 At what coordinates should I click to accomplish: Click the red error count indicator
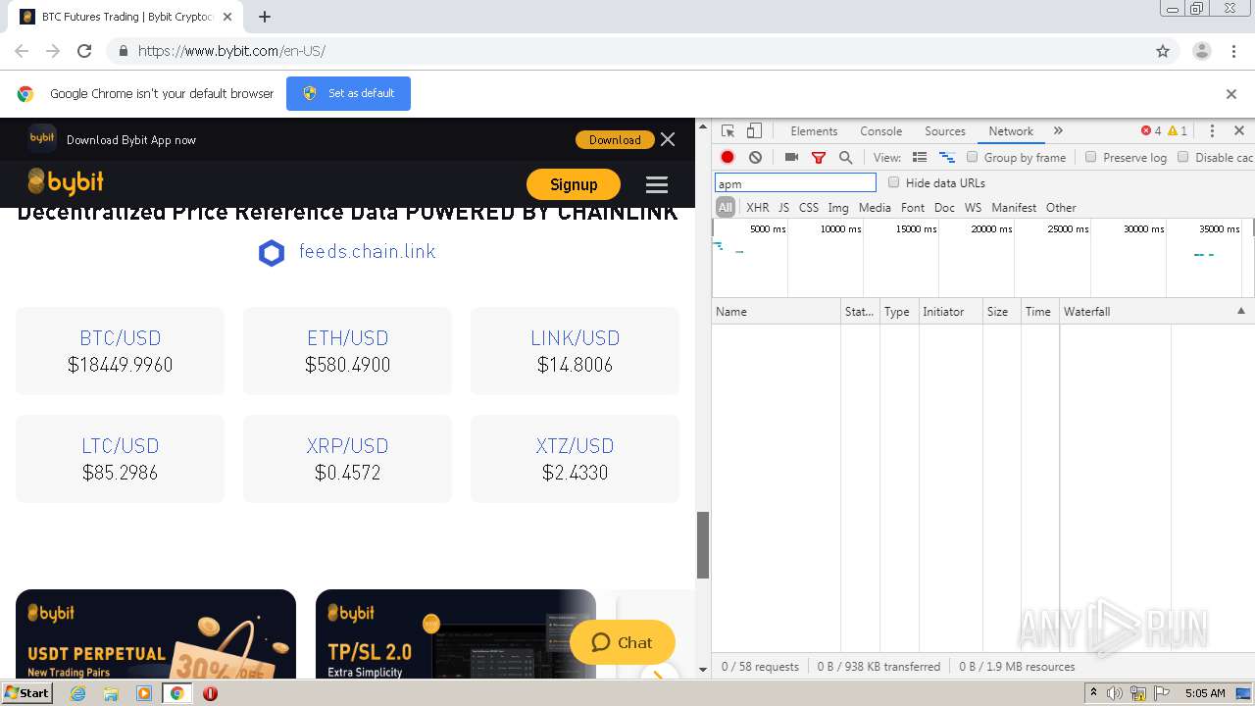(1151, 131)
